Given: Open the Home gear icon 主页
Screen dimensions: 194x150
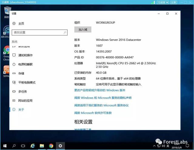Looking at the screenshot, I should point(14,23).
